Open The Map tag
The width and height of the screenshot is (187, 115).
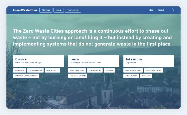click(109, 70)
